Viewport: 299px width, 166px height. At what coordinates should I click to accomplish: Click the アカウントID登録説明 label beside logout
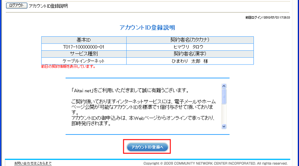point(49,6)
